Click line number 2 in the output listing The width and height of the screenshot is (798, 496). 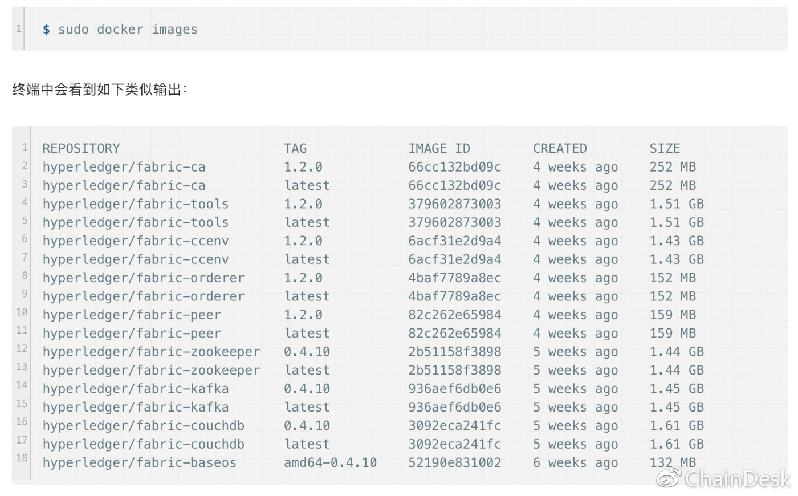(25, 166)
